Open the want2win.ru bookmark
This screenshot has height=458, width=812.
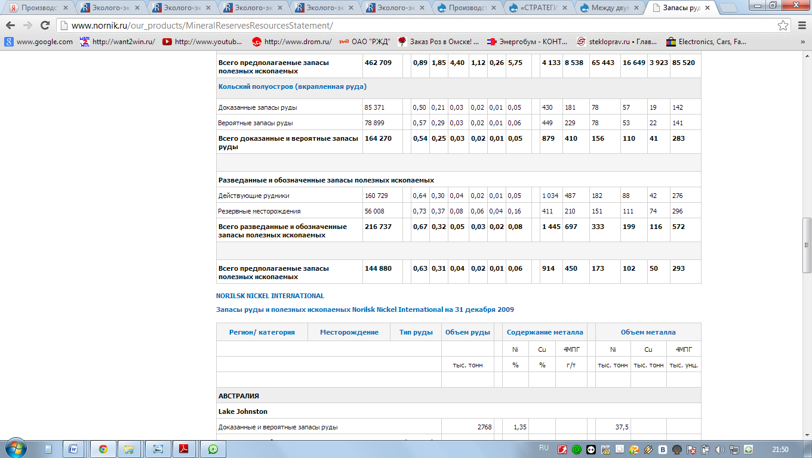click(x=118, y=42)
